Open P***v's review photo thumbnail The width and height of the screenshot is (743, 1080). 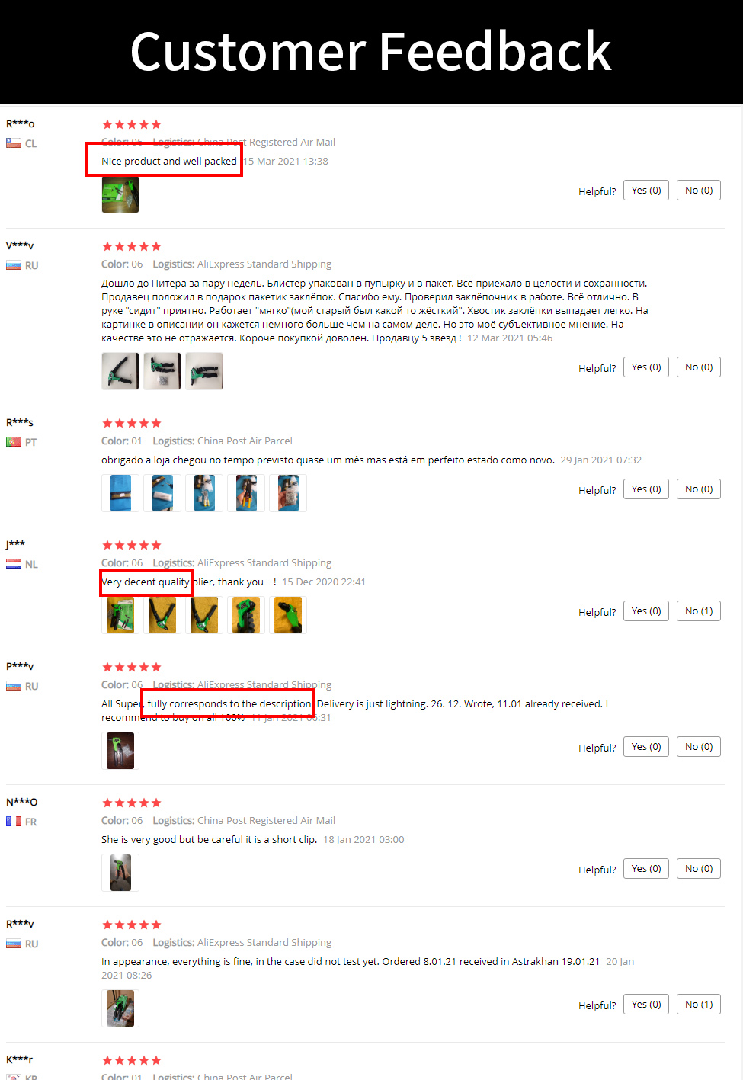(120, 751)
